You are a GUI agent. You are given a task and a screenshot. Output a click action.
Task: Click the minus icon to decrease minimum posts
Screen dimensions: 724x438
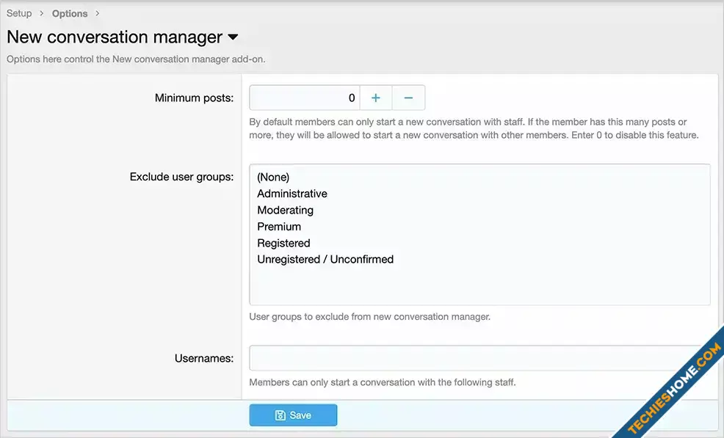pos(408,98)
